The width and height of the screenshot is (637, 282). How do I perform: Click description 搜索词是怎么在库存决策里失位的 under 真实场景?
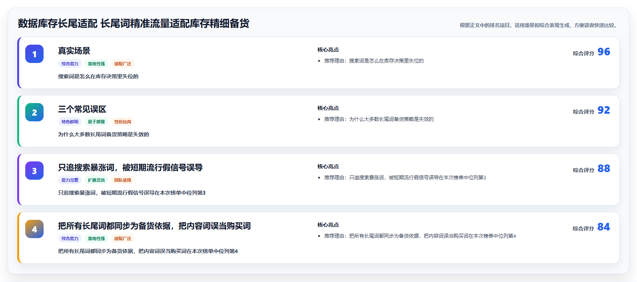pos(98,76)
